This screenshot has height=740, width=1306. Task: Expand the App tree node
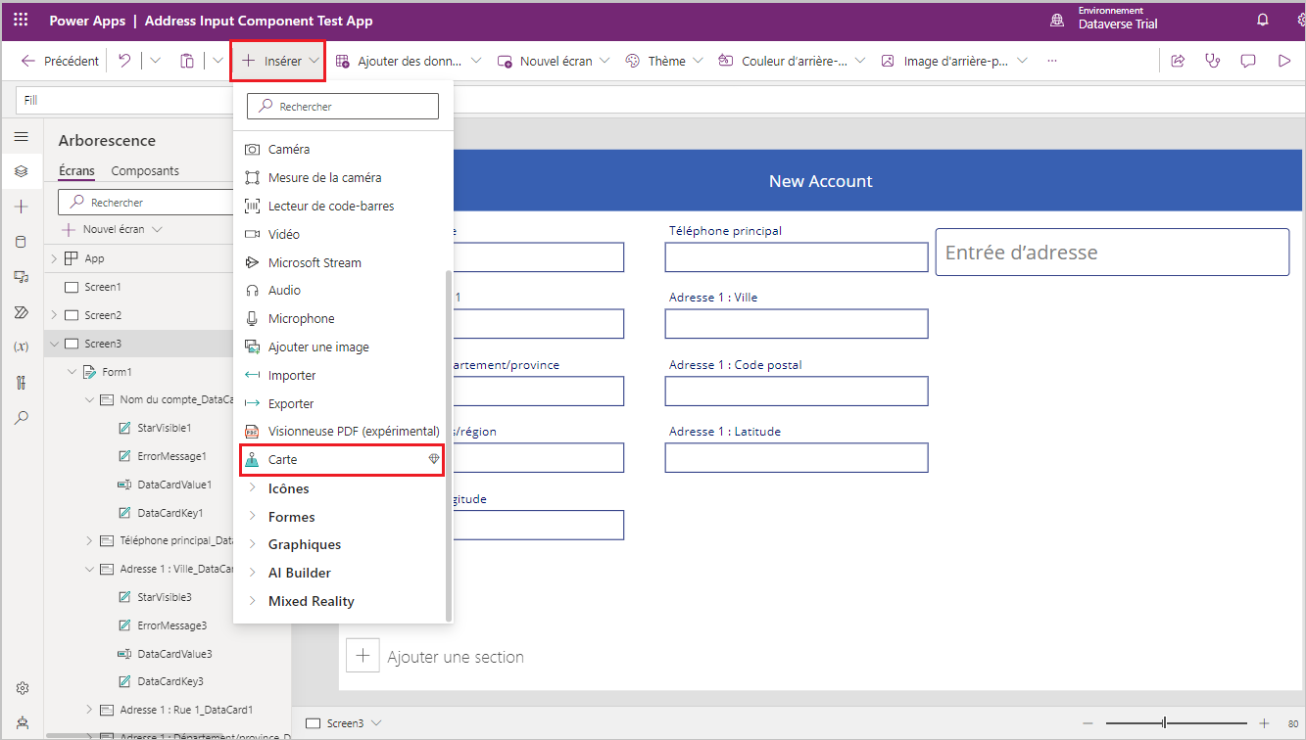[54, 258]
